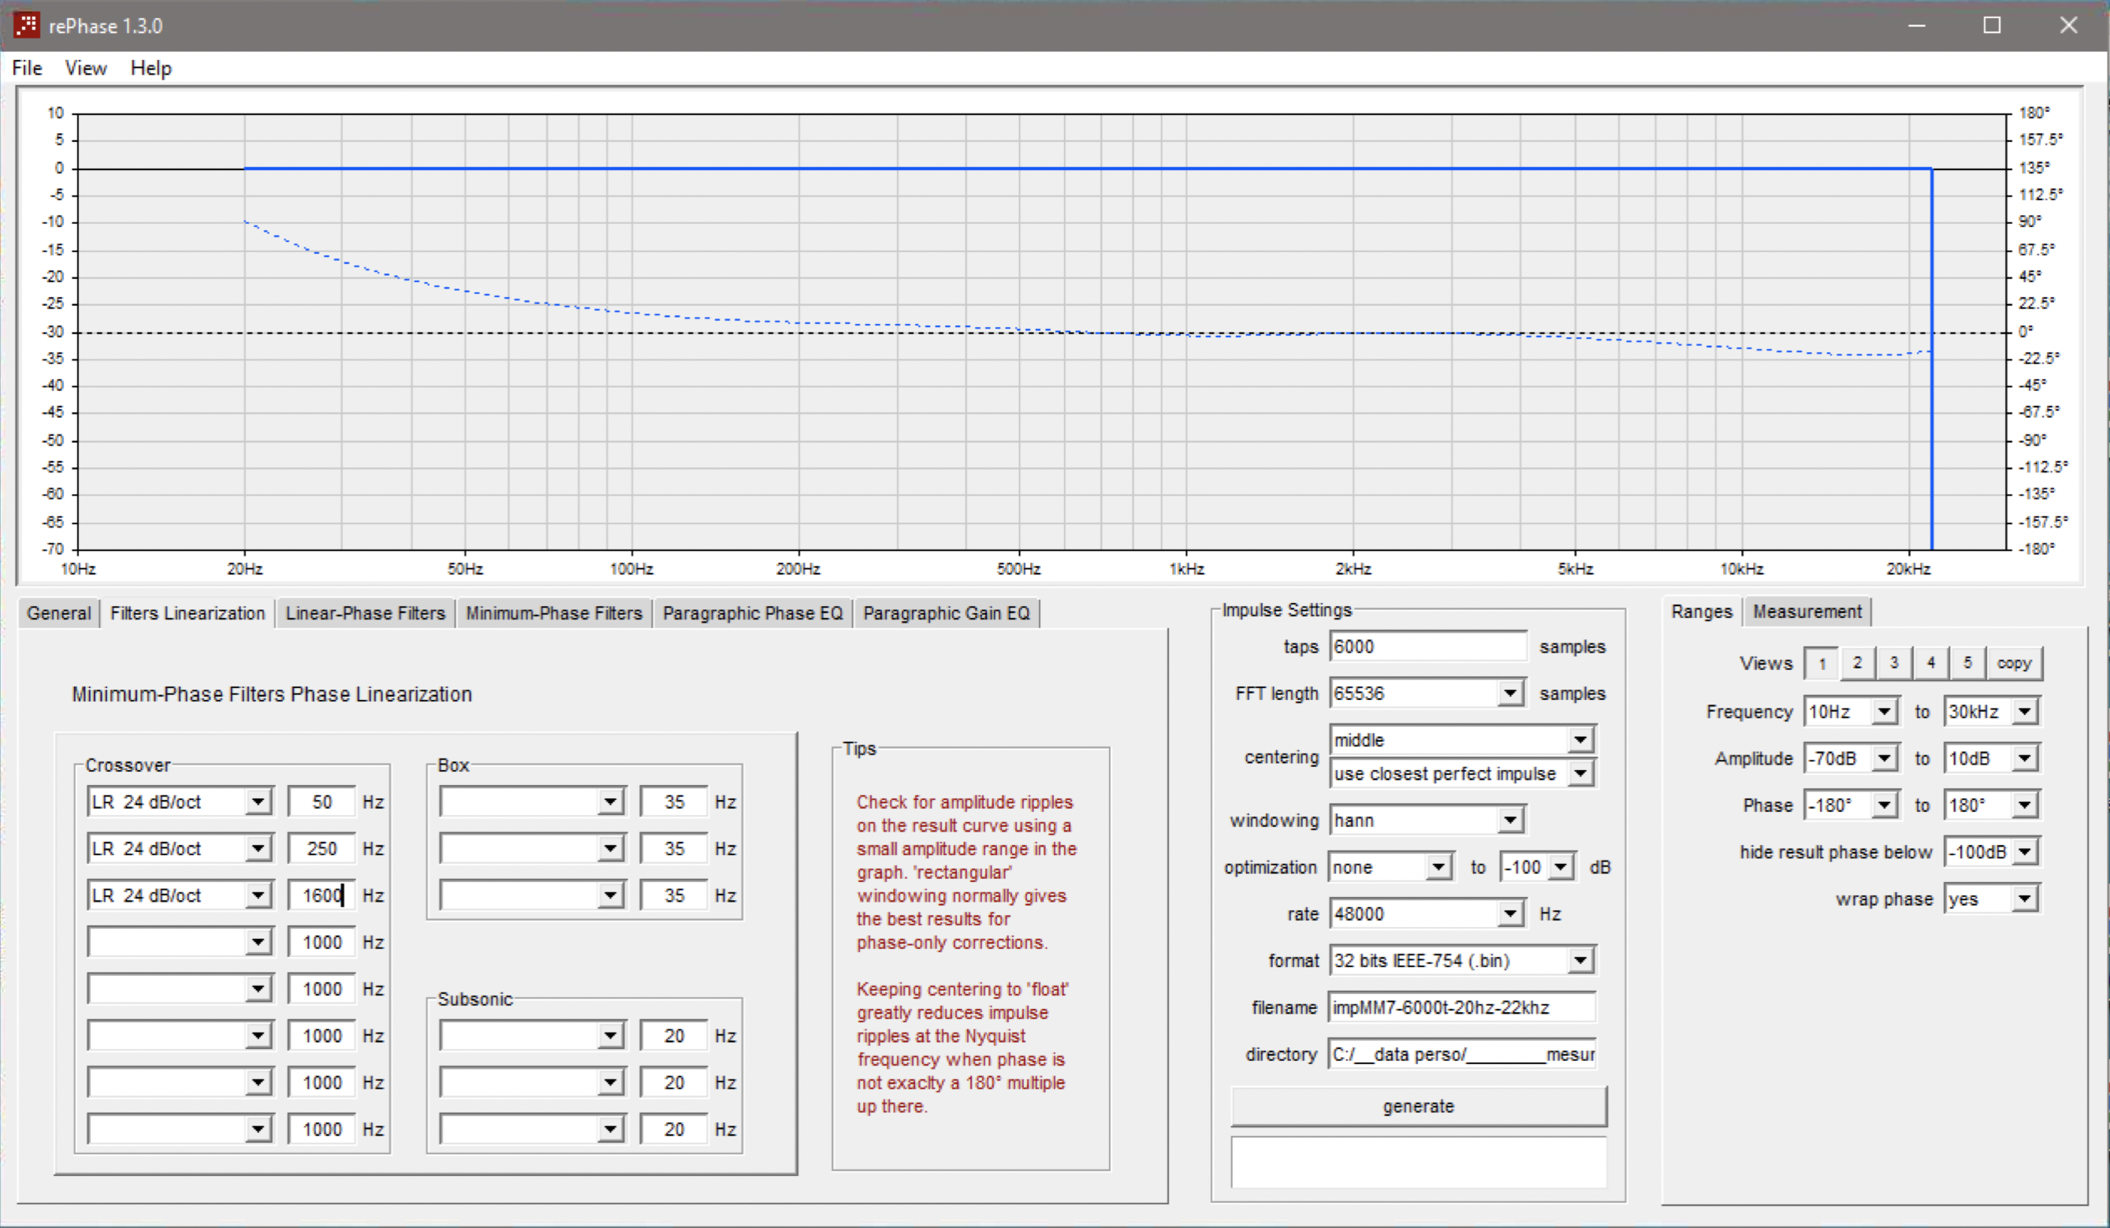Expand the windowing hann dropdown
This screenshot has height=1228, width=2110.
pyautogui.click(x=1509, y=821)
